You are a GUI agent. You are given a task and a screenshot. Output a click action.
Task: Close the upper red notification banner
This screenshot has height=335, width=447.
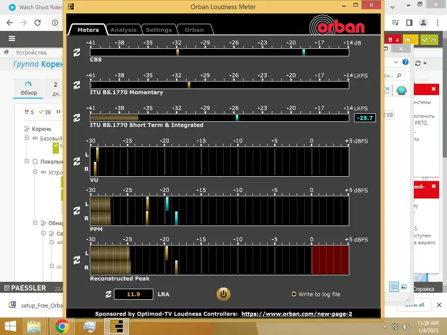pyautogui.click(x=433, y=89)
